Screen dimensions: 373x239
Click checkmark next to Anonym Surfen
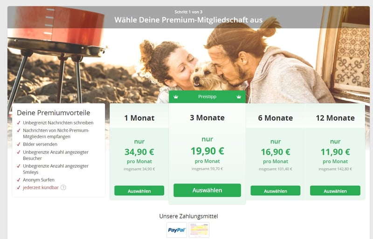point(19,180)
